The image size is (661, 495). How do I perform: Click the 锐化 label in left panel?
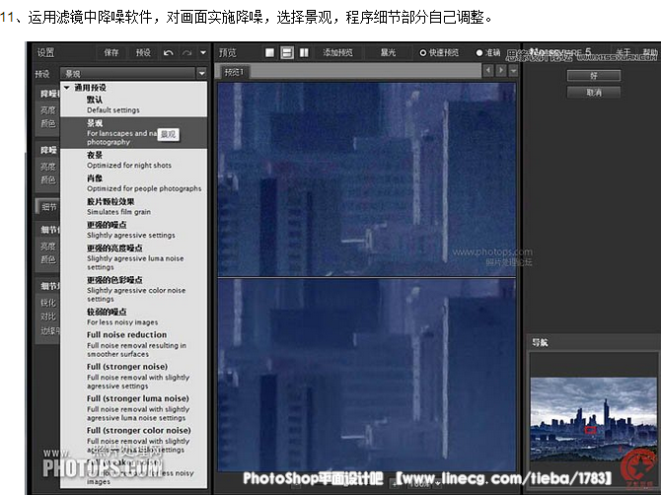[48, 303]
